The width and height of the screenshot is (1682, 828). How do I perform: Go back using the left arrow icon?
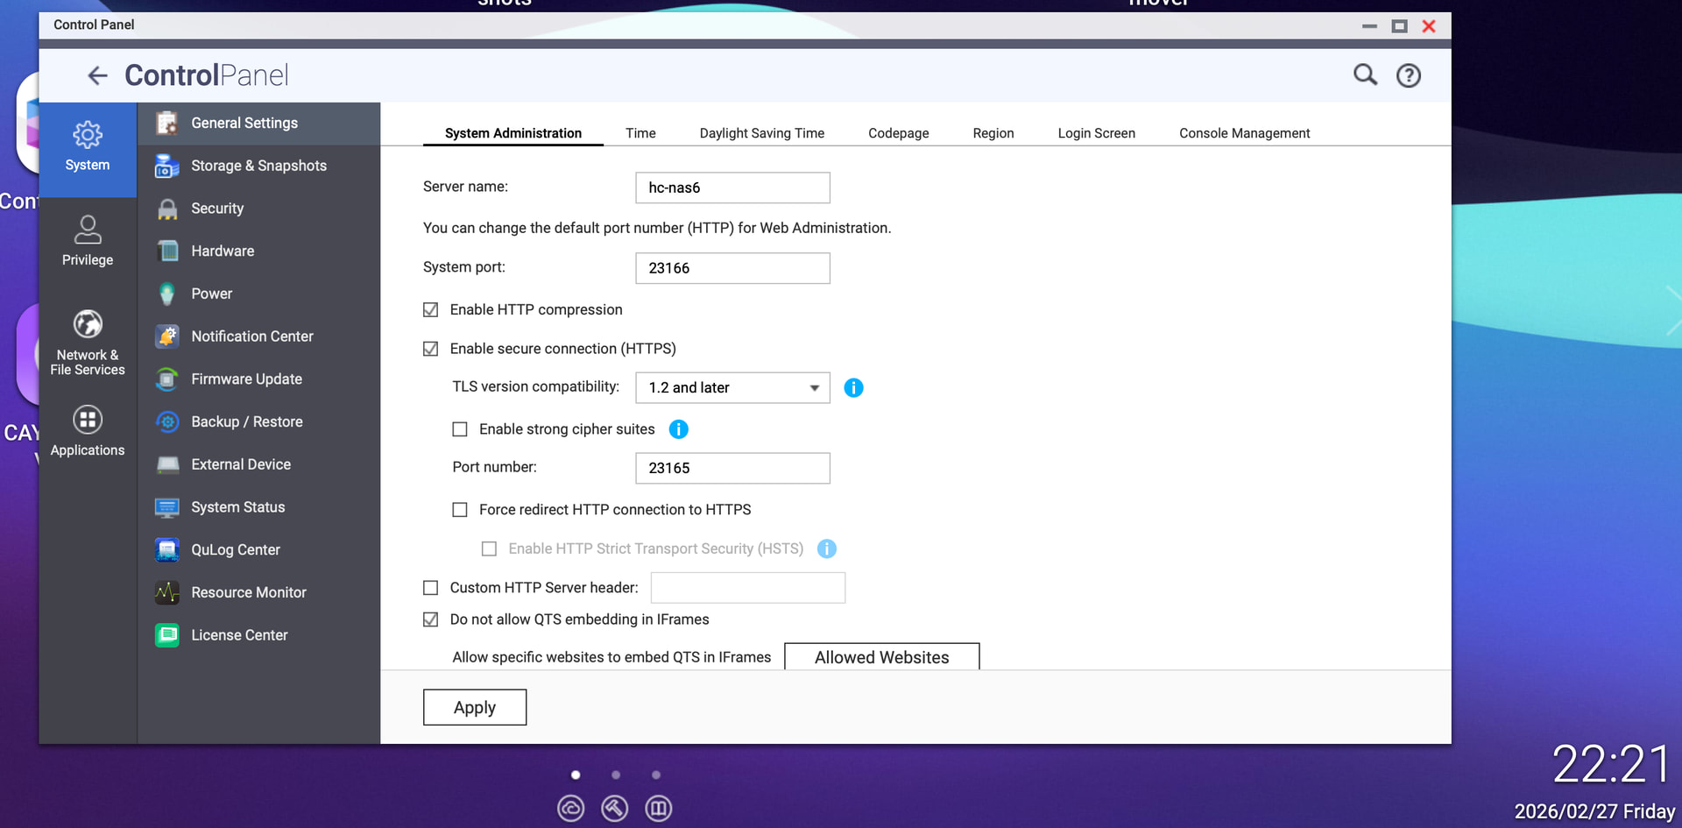[97, 75]
